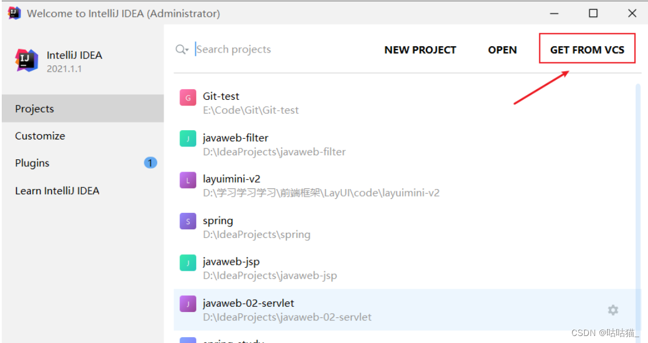Click the IntelliJ IDEA logo

pos(26,61)
